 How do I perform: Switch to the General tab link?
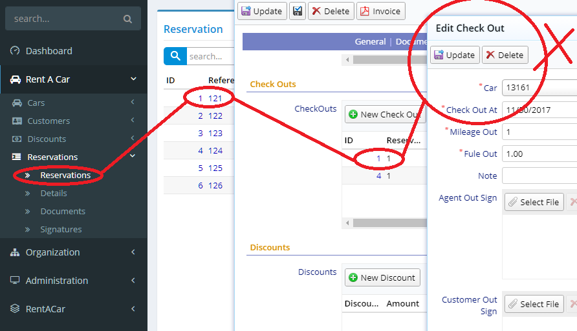tap(370, 42)
